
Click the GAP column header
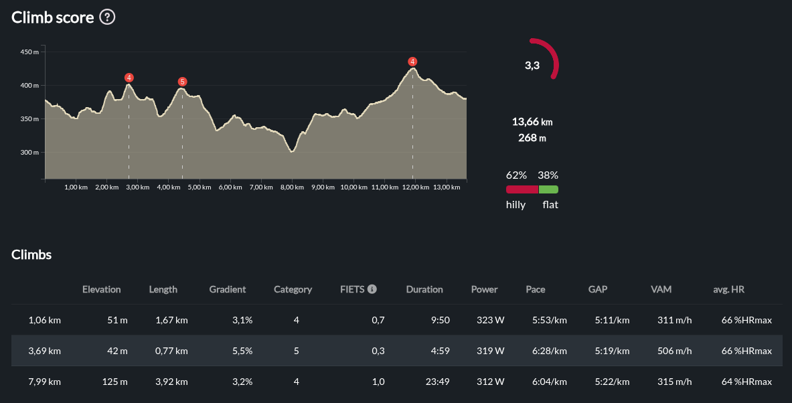click(597, 289)
